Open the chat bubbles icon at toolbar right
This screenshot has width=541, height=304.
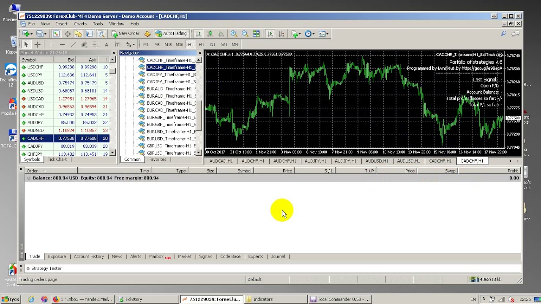point(516,34)
